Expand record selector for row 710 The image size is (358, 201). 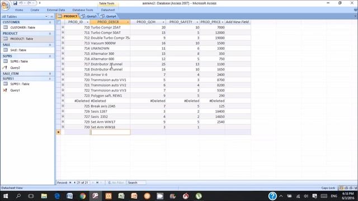[x=63, y=27]
